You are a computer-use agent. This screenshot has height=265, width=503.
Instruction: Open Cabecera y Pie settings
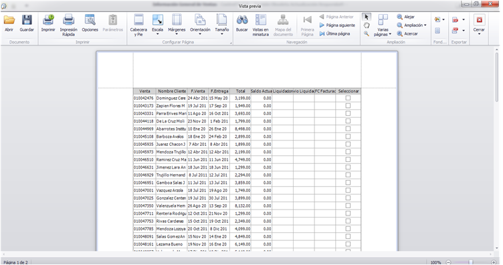point(138,25)
